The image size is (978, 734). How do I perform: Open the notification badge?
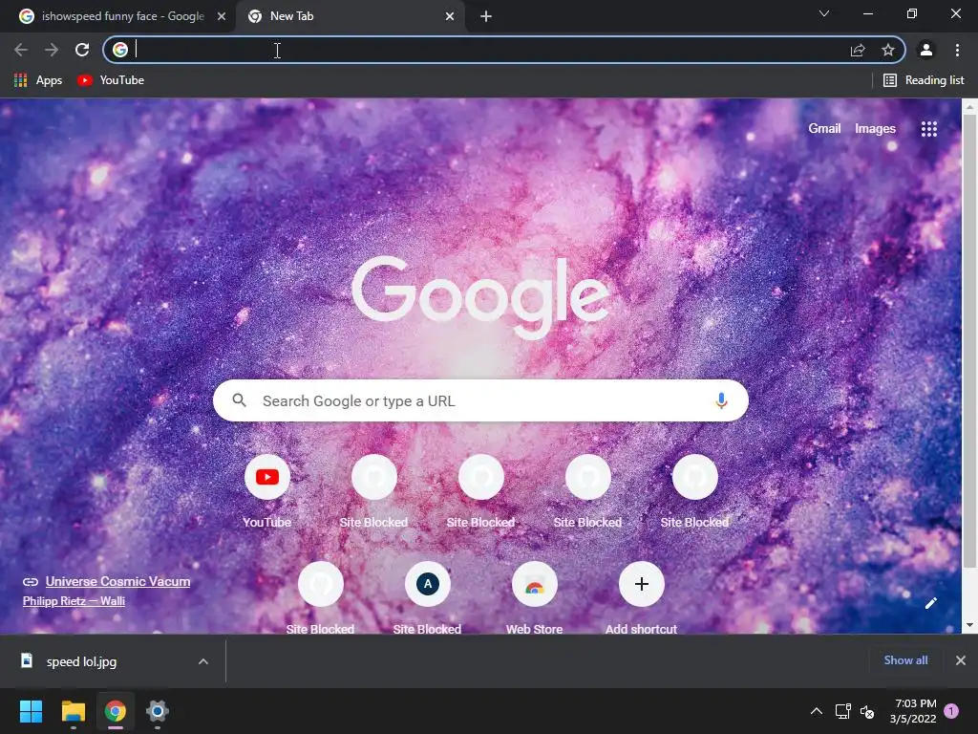[x=951, y=711]
